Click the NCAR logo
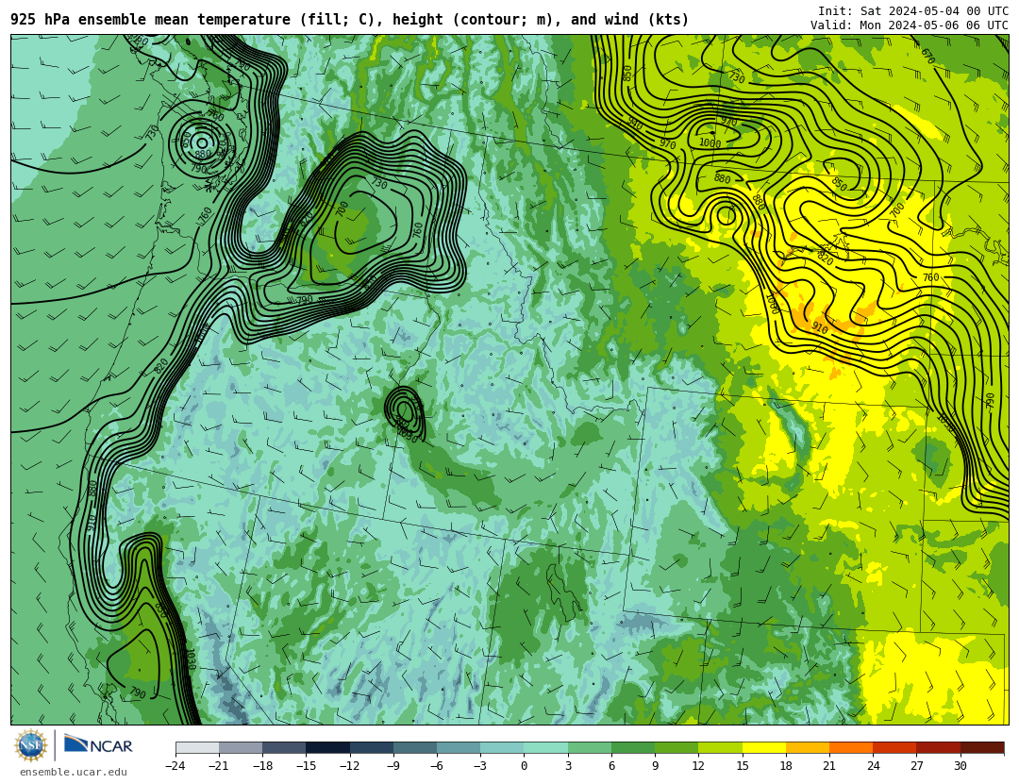This screenshot has width=1019, height=784. pos(98,745)
